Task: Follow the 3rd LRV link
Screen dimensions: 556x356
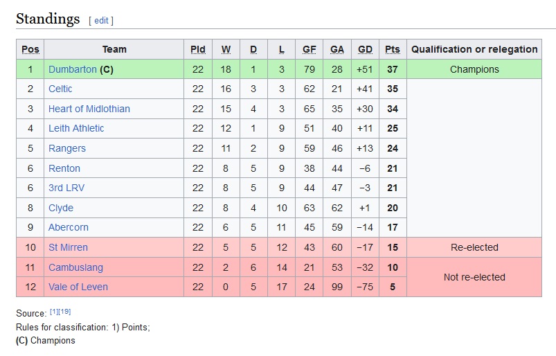Action: tap(66, 188)
